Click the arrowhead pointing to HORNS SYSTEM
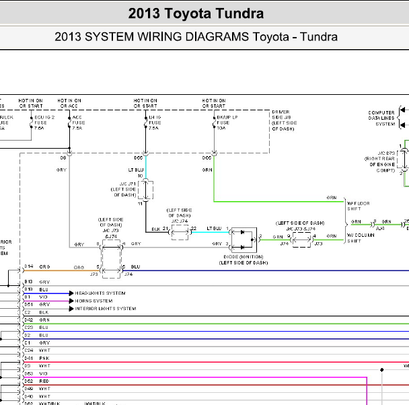Screen dimensions: 409x405 pos(71,301)
